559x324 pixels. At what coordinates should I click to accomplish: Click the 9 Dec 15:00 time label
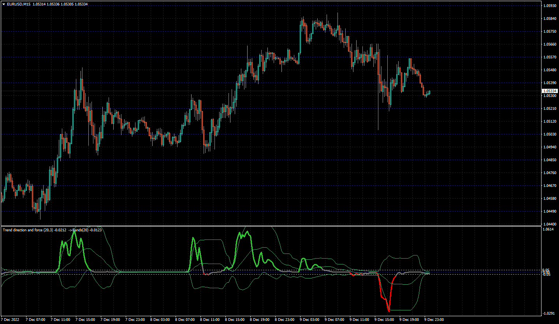click(384, 320)
